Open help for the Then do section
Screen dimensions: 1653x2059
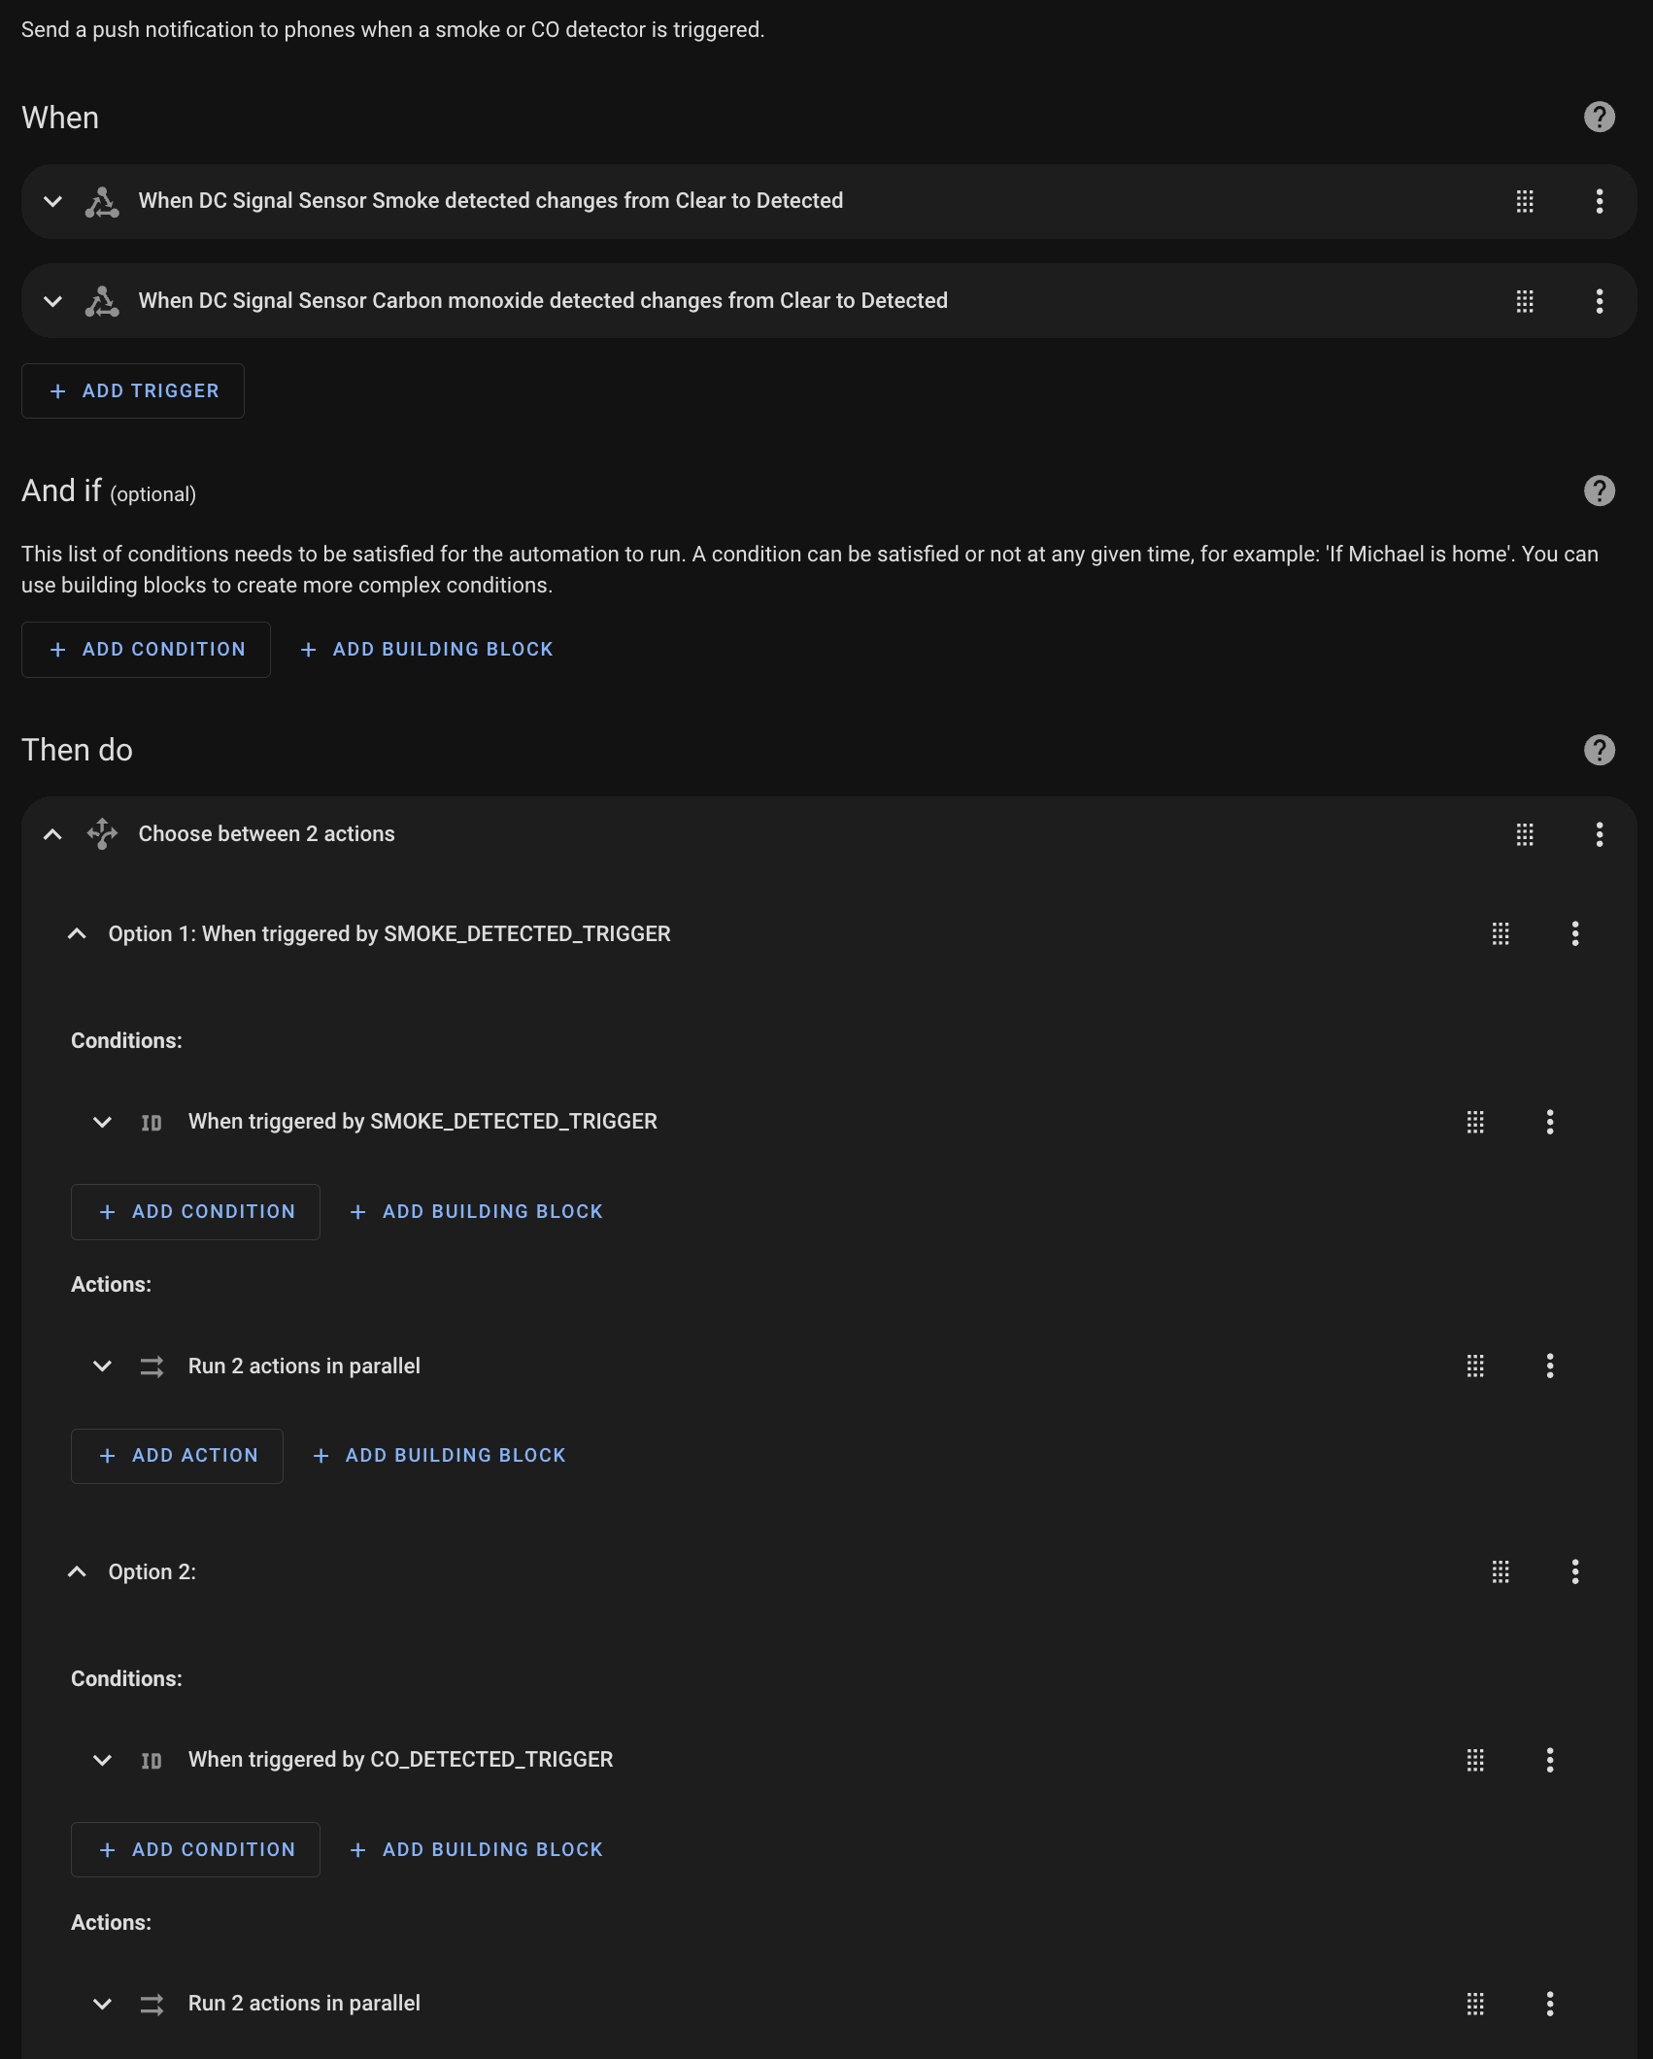(1599, 750)
